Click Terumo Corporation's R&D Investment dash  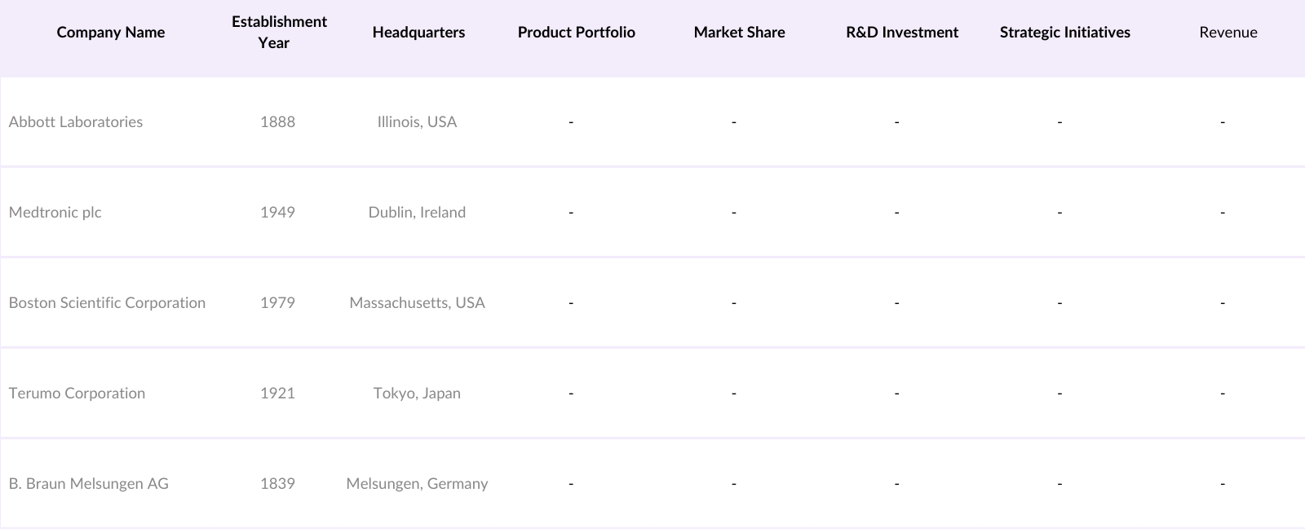[x=896, y=394]
